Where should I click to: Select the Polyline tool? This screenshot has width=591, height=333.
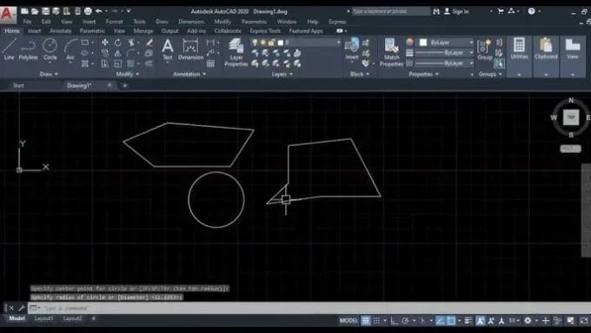[x=28, y=49]
